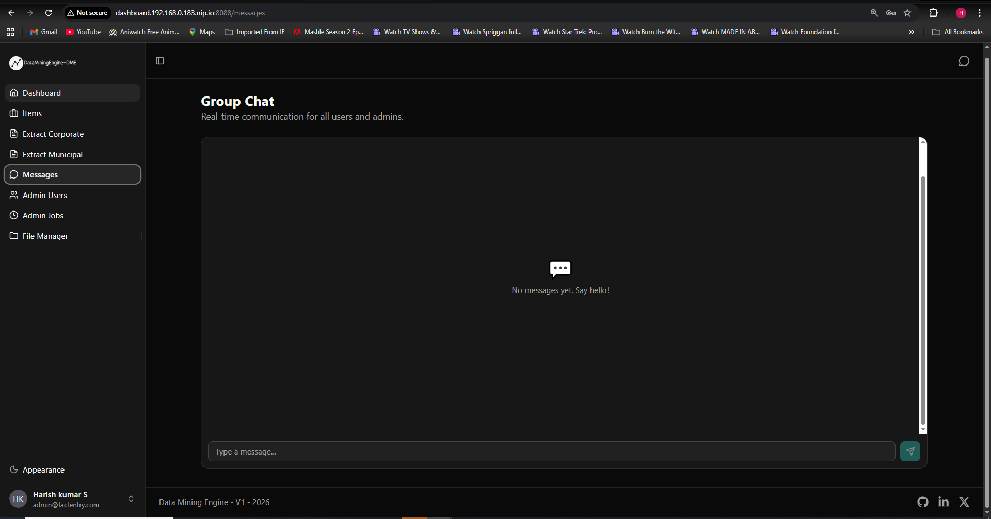Screen dimensions: 991x519
Task: Bookmark this page with star icon
Action: (907, 13)
